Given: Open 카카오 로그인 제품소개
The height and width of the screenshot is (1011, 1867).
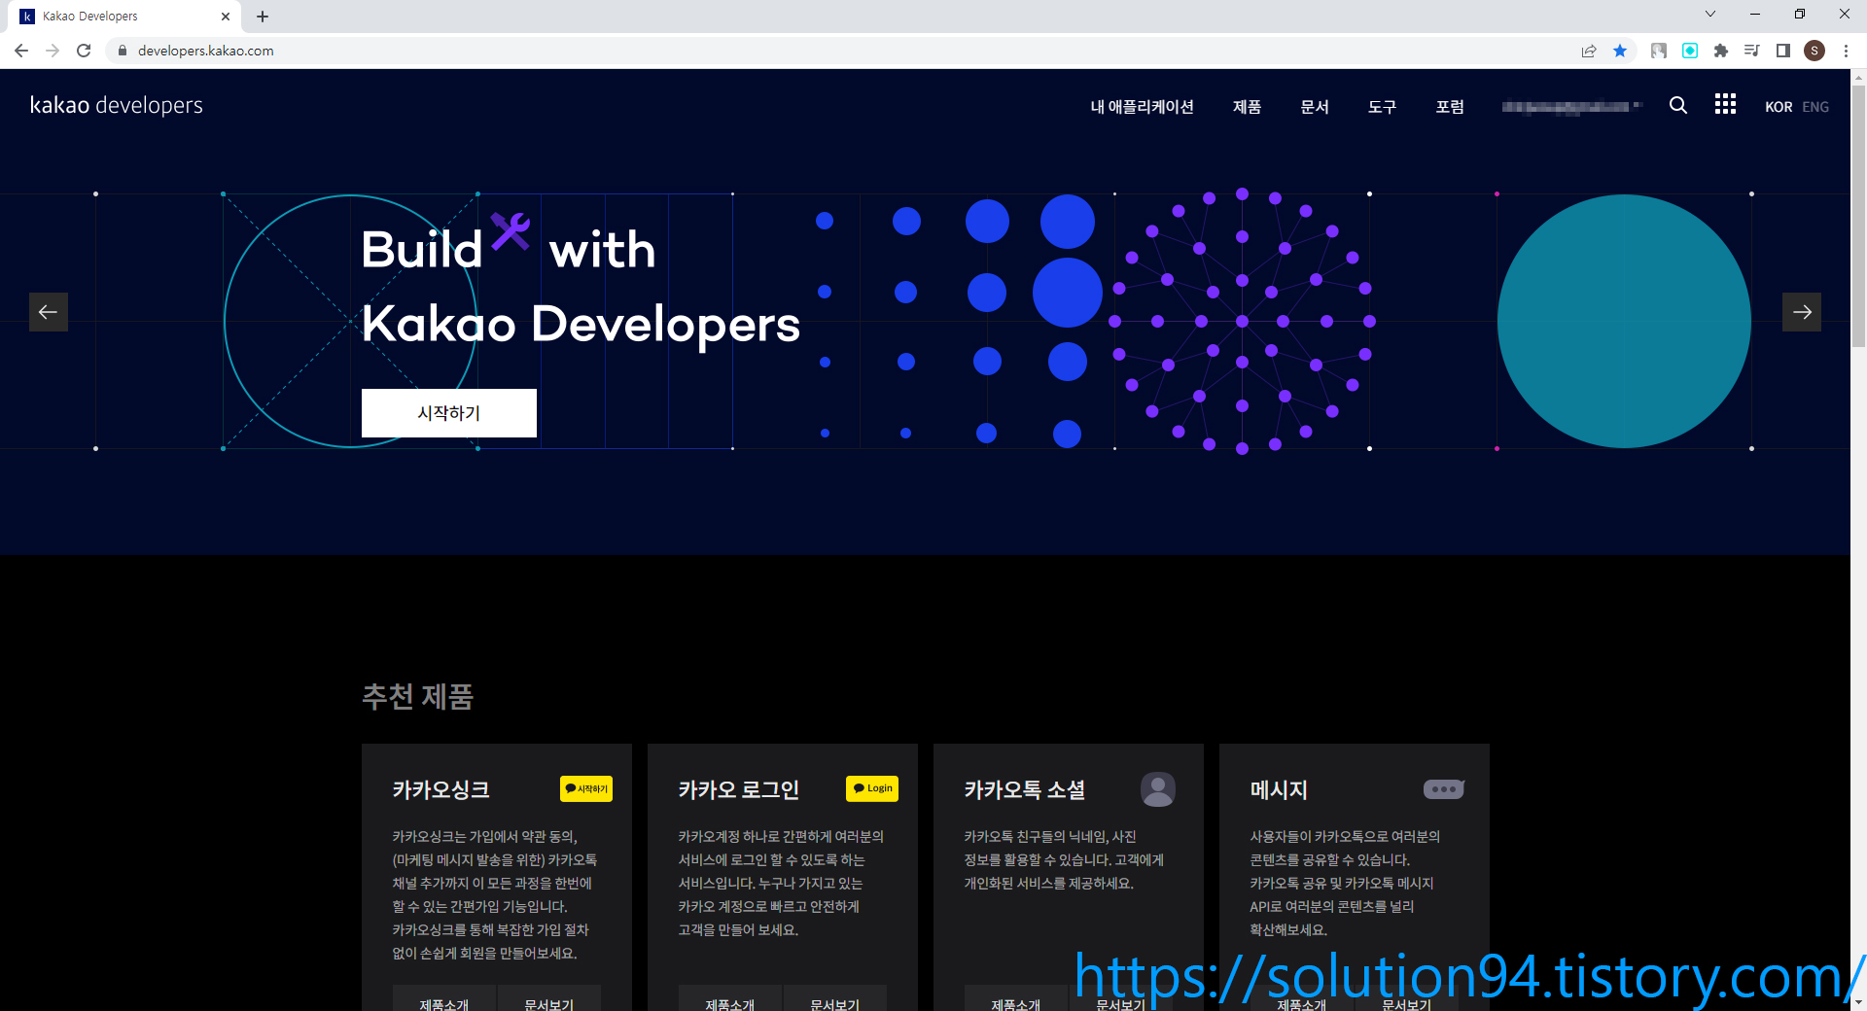Looking at the screenshot, I should pyautogui.click(x=730, y=999).
